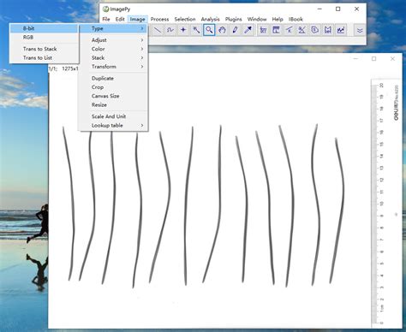Click the table-like measure tool icon
Image resolution: width=406 pixels, height=332 pixels.
pyautogui.click(x=276, y=30)
